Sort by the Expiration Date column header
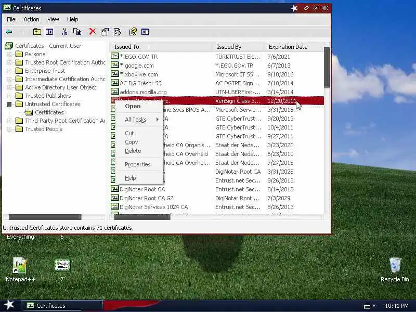Image resolution: width=416 pixels, height=312 pixels. click(x=293, y=47)
